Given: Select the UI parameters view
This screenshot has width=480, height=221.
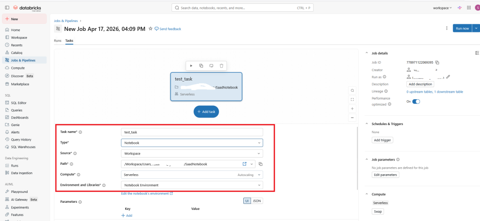Looking at the screenshot, I should (247, 200).
